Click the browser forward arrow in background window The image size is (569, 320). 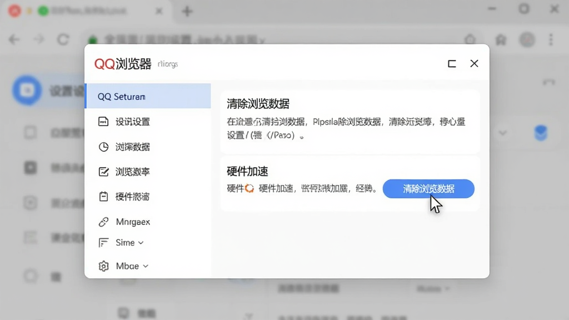tap(38, 39)
